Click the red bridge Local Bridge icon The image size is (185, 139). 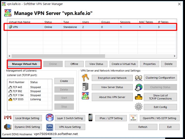click(x=8, y=117)
